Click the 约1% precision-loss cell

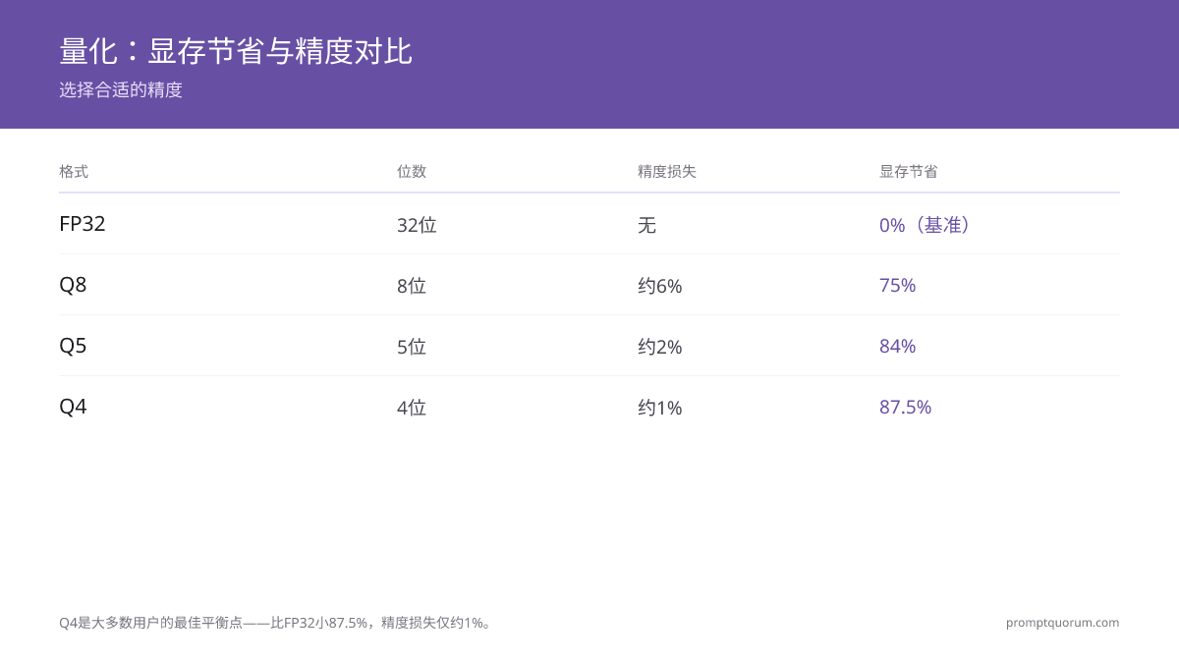660,408
